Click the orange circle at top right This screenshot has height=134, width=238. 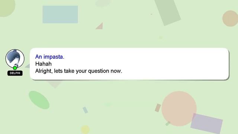pos(231,18)
